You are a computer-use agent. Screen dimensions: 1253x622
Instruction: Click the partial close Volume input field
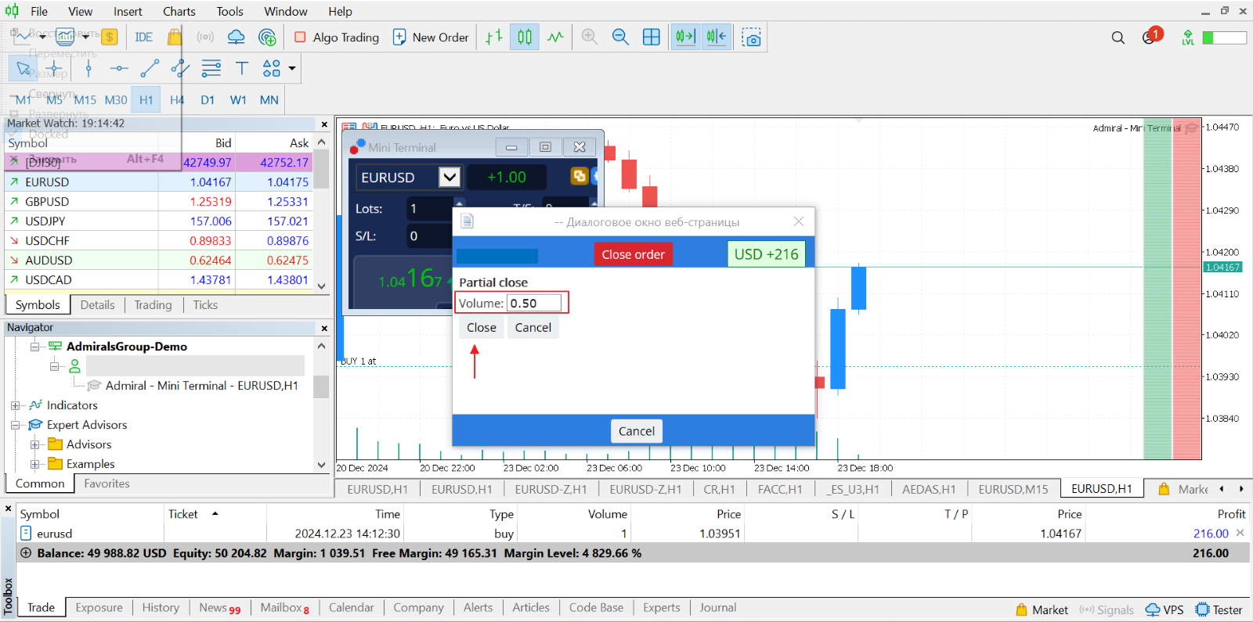(534, 303)
